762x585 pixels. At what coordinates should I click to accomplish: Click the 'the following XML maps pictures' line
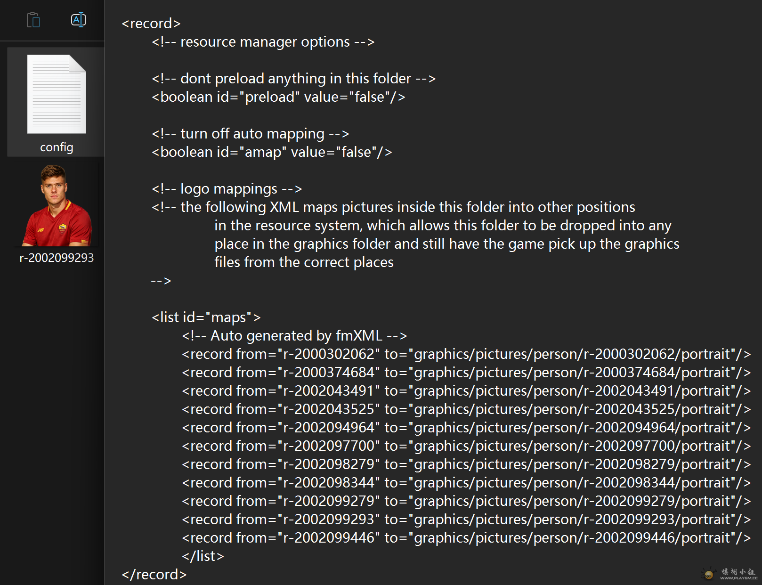pos(393,207)
